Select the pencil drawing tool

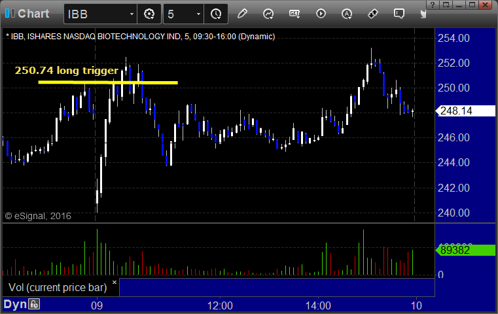pos(242,14)
